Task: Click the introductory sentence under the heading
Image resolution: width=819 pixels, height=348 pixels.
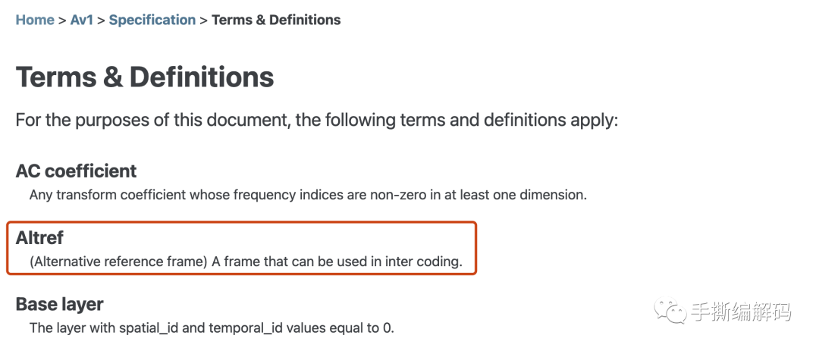Action: pos(317,120)
